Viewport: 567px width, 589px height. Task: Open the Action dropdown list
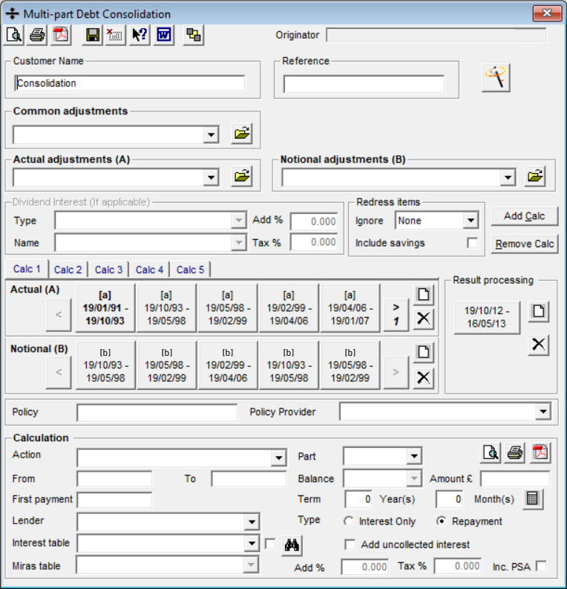click(x=278, y=458)
